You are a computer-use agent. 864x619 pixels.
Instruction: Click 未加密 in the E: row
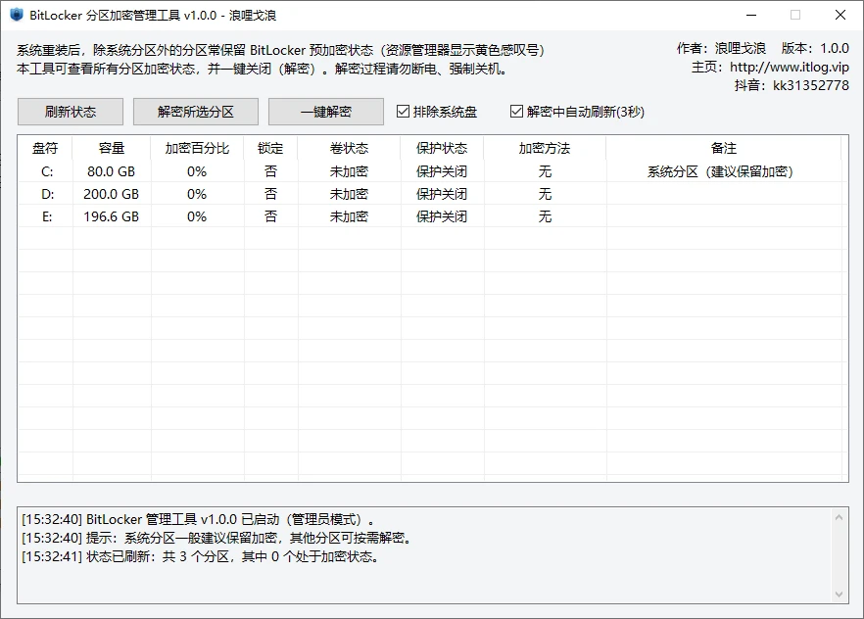[349, 216]
